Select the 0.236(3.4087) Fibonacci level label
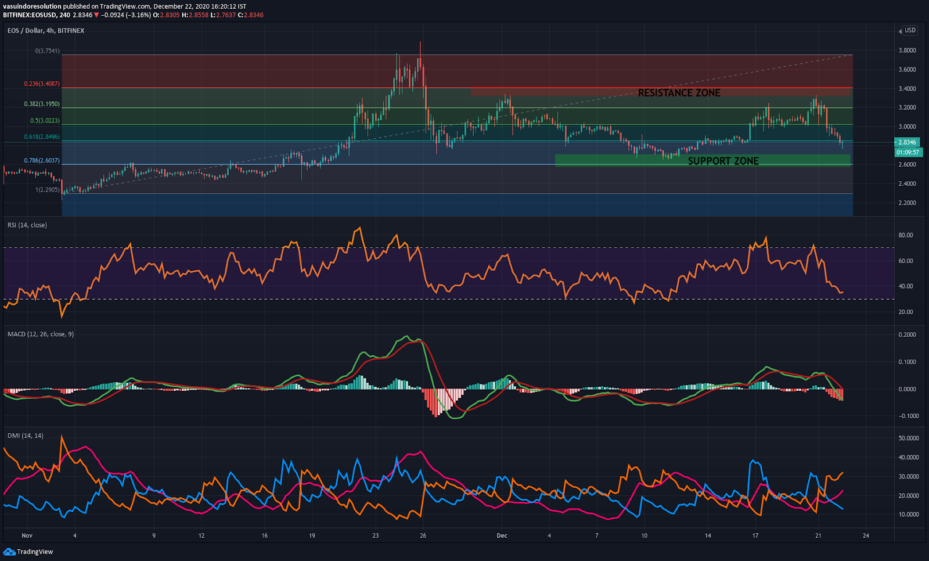Viewport: 929px width, 561px height. tap(42, 84)
